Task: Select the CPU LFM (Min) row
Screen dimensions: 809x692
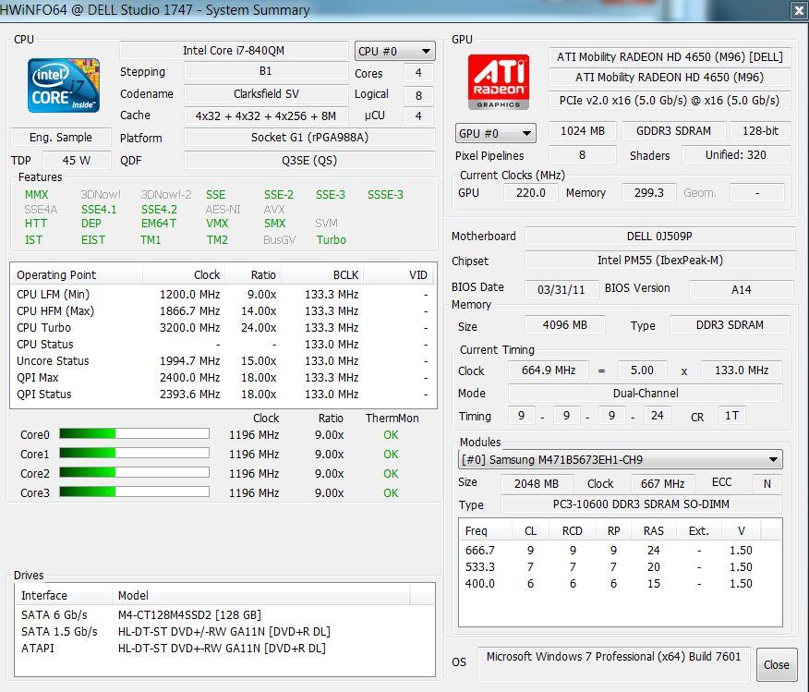Action: pyautogui.click(x=223, y=294)
